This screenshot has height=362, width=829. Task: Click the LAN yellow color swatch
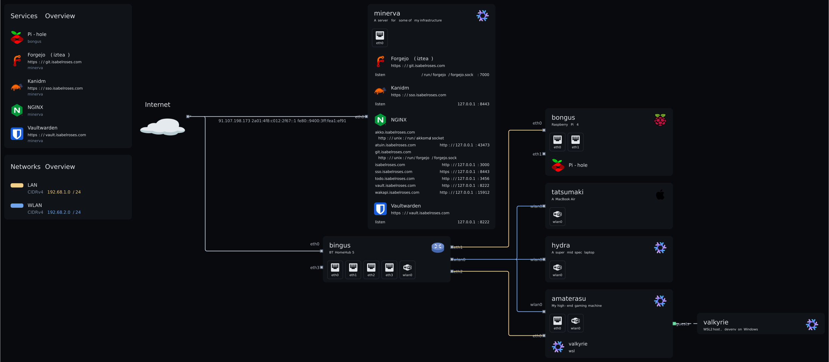click(17, 185)
